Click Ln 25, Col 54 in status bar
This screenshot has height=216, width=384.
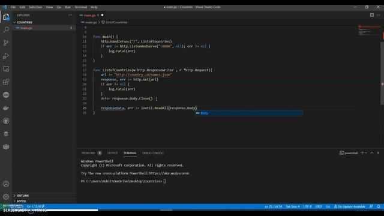pyautogui.click(x=273, y=206)
